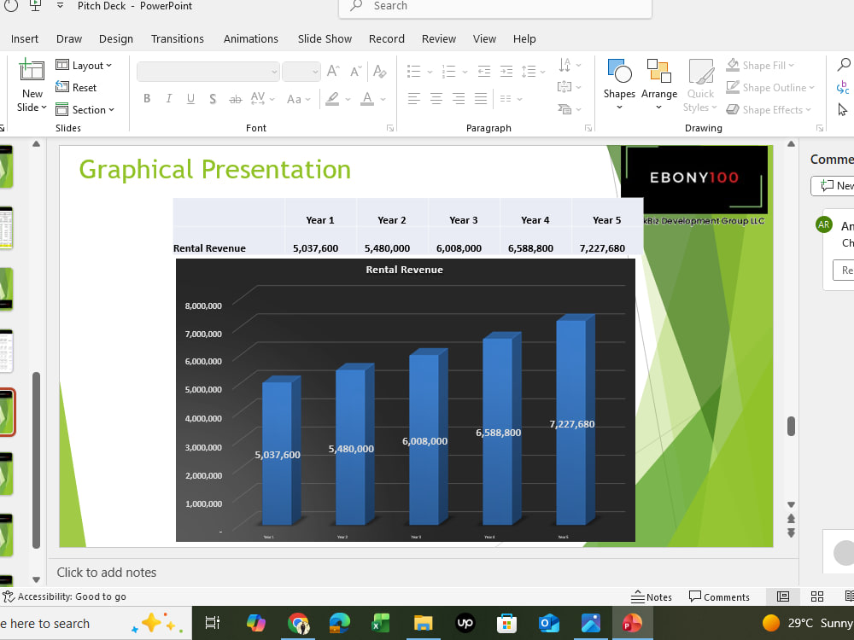Open Drawing dialog launcher
Screen dimensions: 854x640
[820, 129]
